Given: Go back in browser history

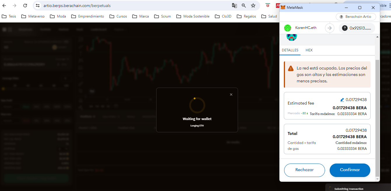Looking at the screenshot, I should (4, 6).
